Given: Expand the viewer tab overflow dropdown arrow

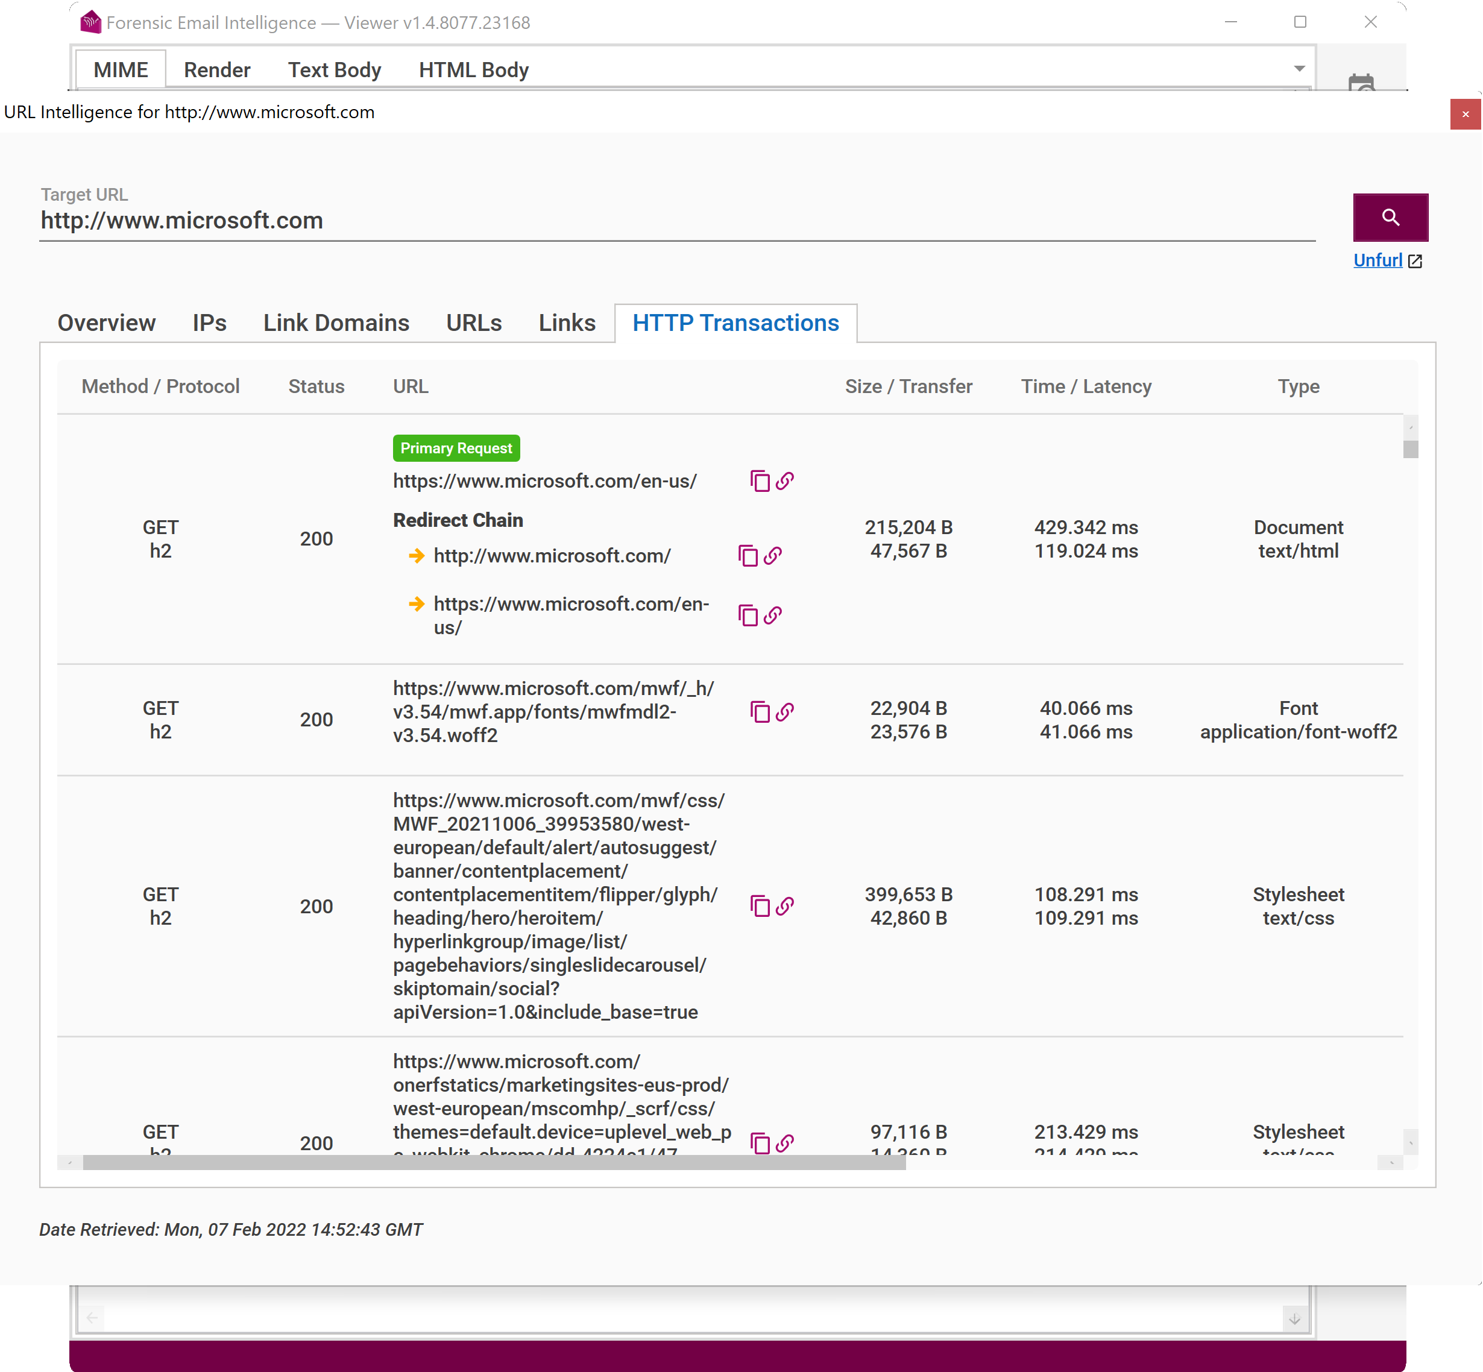Looking at the screenshot, I should pos(1299,68).
